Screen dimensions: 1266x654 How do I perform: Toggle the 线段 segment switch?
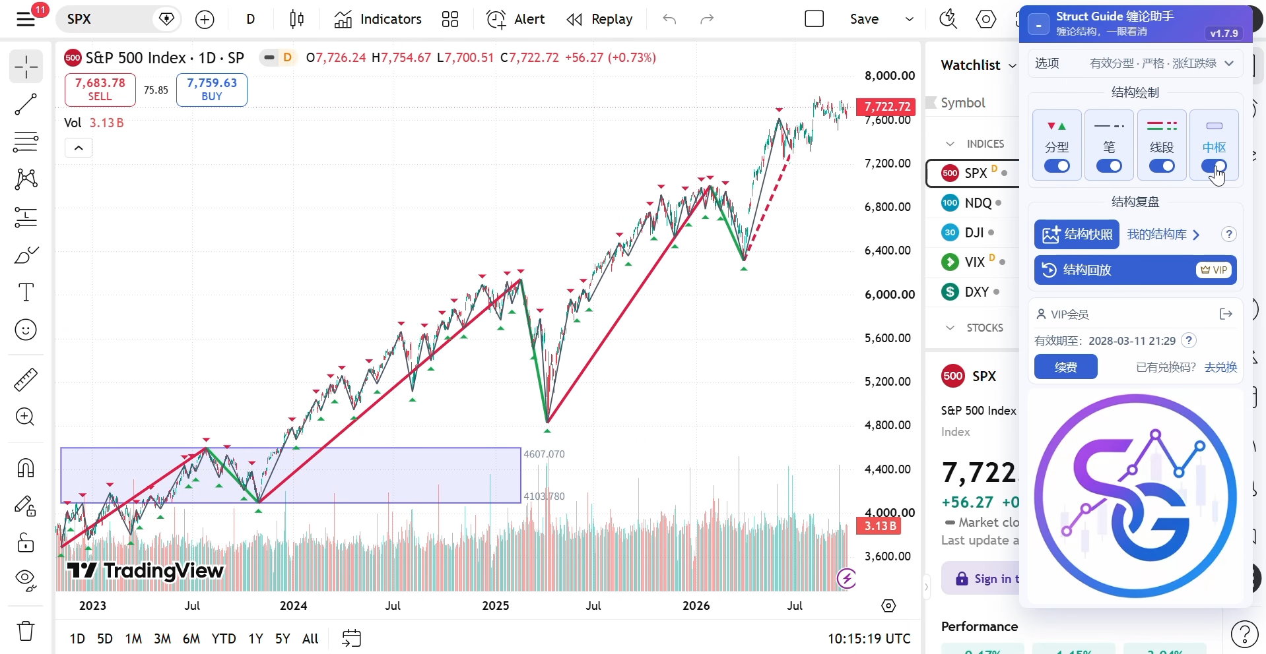tap(1162, 166)
